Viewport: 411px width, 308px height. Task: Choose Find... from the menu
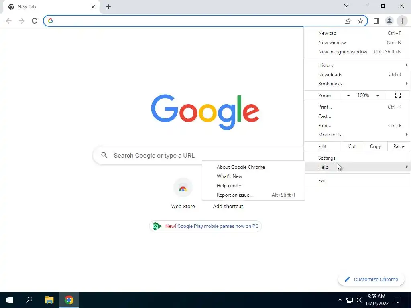(x=358, y=126)
